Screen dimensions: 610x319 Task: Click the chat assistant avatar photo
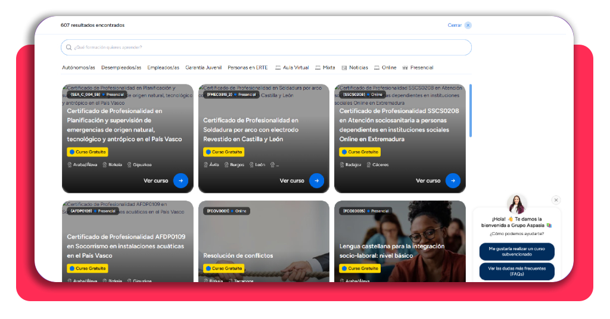[517, 204]
